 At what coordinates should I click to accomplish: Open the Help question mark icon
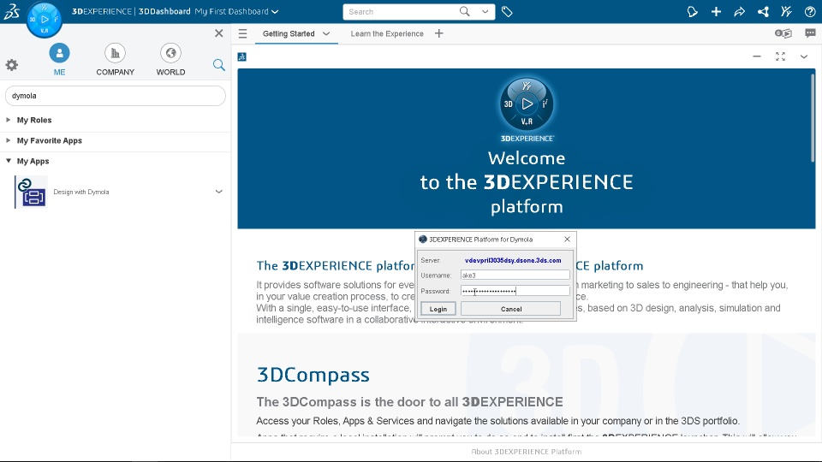(810, 11)
